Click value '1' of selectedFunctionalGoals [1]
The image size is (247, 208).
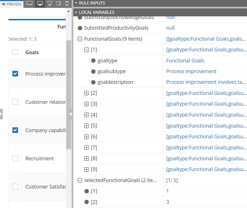[x=167, y=191]
